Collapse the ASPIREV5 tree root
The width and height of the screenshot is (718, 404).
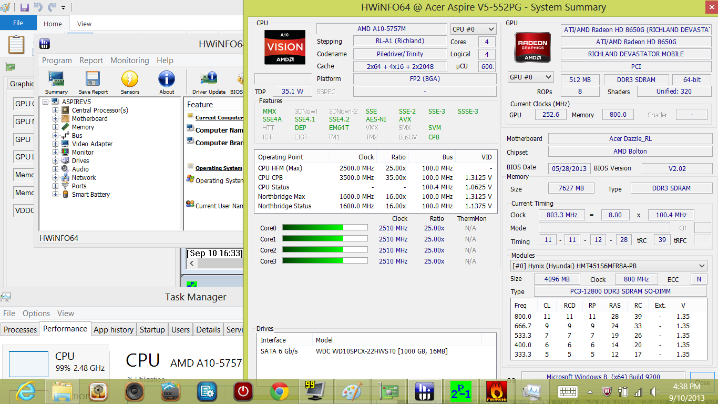46,102
